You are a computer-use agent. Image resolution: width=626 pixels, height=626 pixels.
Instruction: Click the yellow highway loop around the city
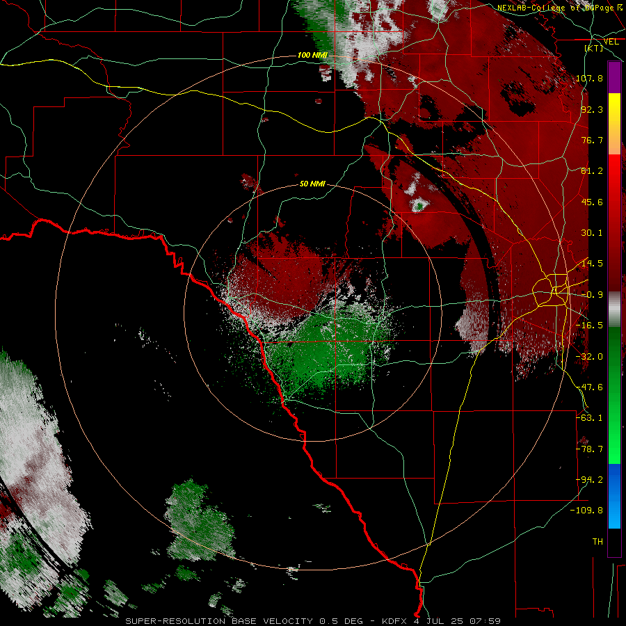click(x=550, y=290)
